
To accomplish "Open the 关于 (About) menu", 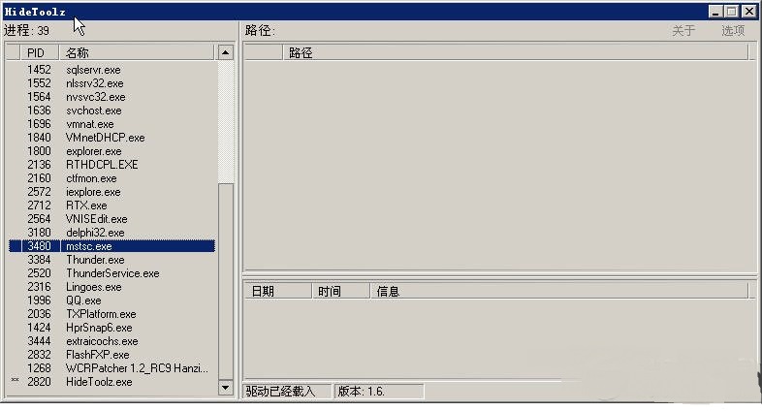I will pyautogui.click(x=683, y=31).
